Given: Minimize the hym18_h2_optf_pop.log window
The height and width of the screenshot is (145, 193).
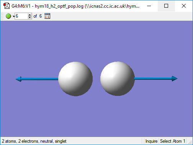Looking at the screenshot, I should point(149,6).
